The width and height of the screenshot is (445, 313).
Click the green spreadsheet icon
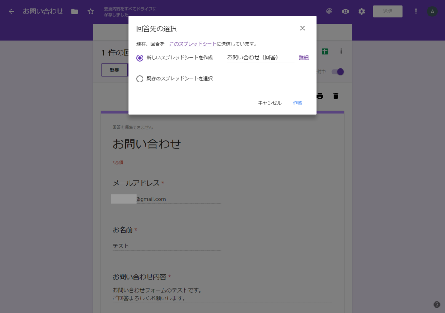tap(325, 51)
